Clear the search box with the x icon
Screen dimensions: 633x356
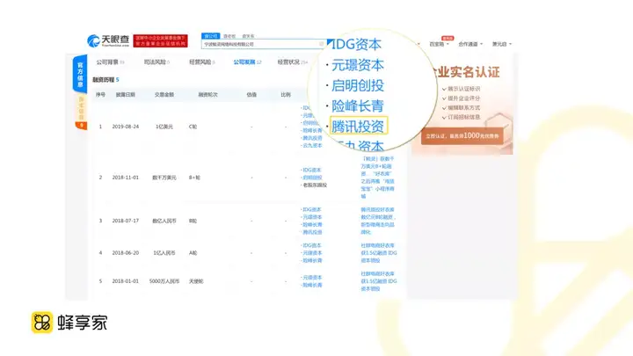[x=322, y=44]
